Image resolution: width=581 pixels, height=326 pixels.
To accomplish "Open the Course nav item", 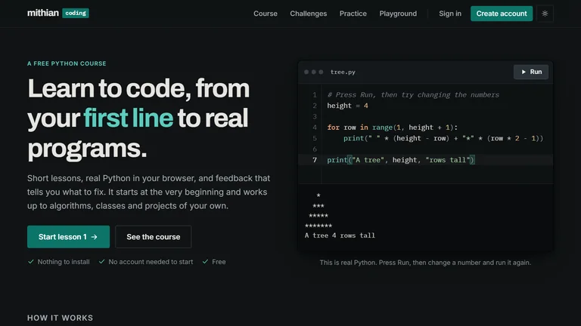I will pos(266,14).
